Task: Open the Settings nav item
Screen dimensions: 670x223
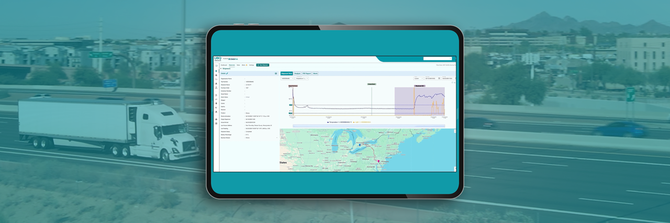Action: [x=252, y=65]
